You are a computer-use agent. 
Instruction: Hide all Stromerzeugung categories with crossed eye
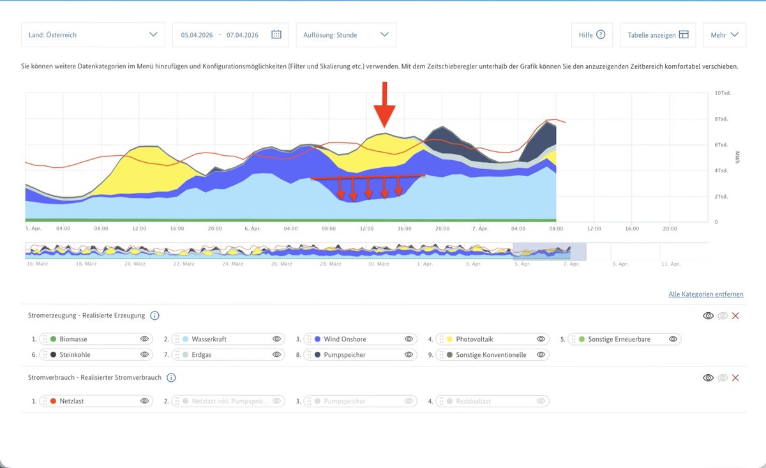(x=723, y=315)
